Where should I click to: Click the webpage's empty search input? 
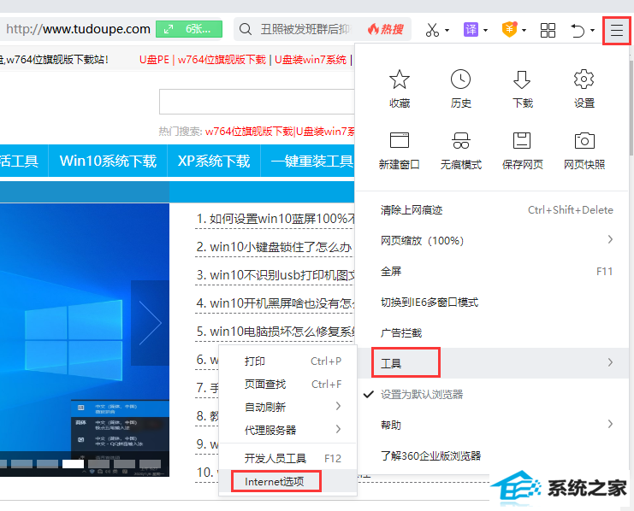click(258, 102)
